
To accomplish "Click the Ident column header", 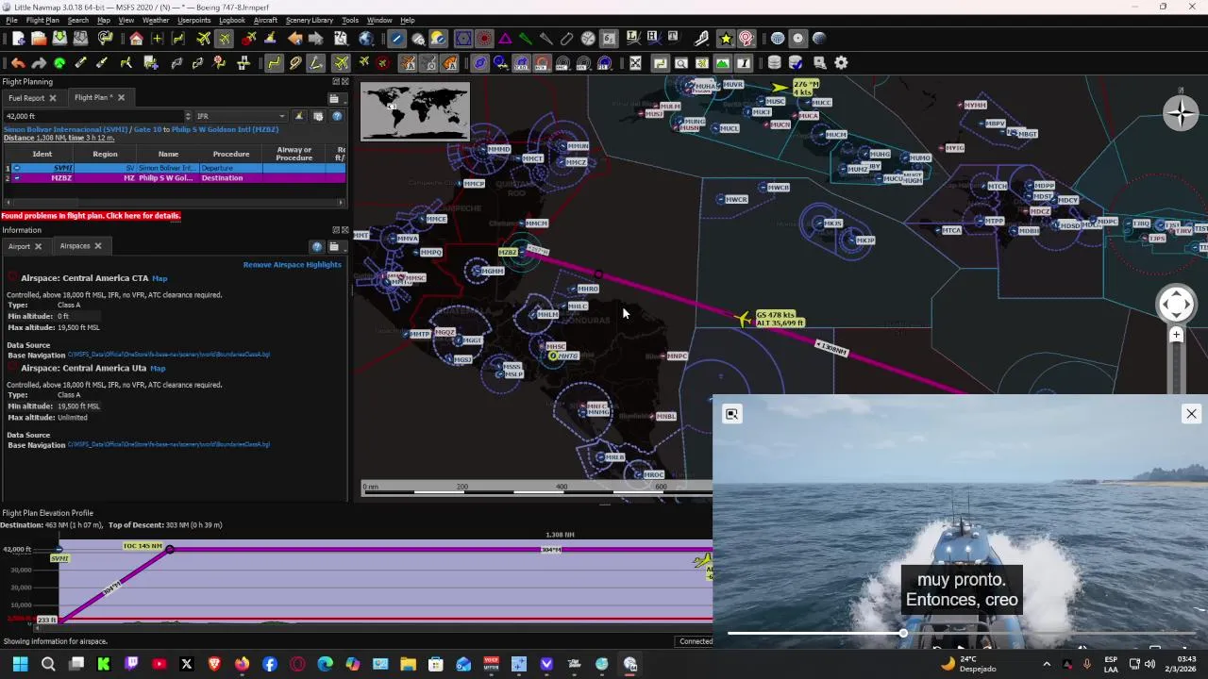I will (42, 154).
